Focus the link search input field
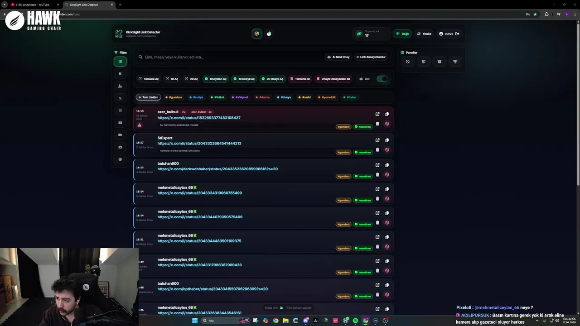 pyautogui.click(x=231, y=57)
